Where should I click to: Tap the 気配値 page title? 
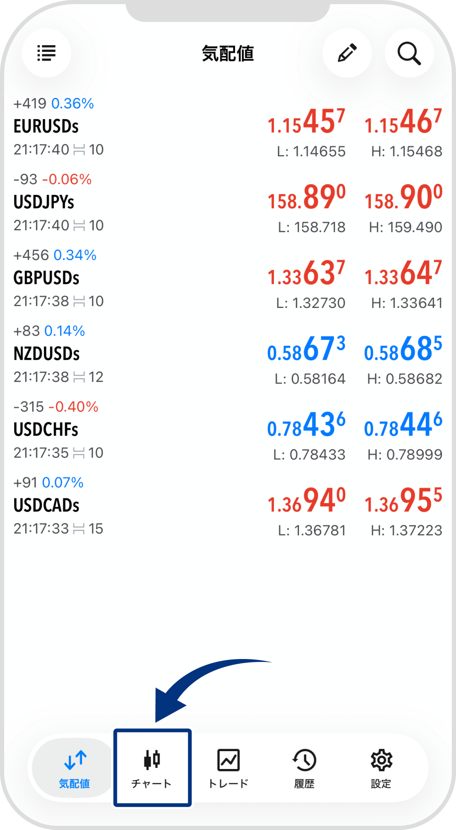[x=228, y=54]
